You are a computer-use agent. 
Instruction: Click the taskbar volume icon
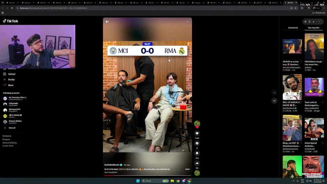pyautogui.click(x=310, y=181)
